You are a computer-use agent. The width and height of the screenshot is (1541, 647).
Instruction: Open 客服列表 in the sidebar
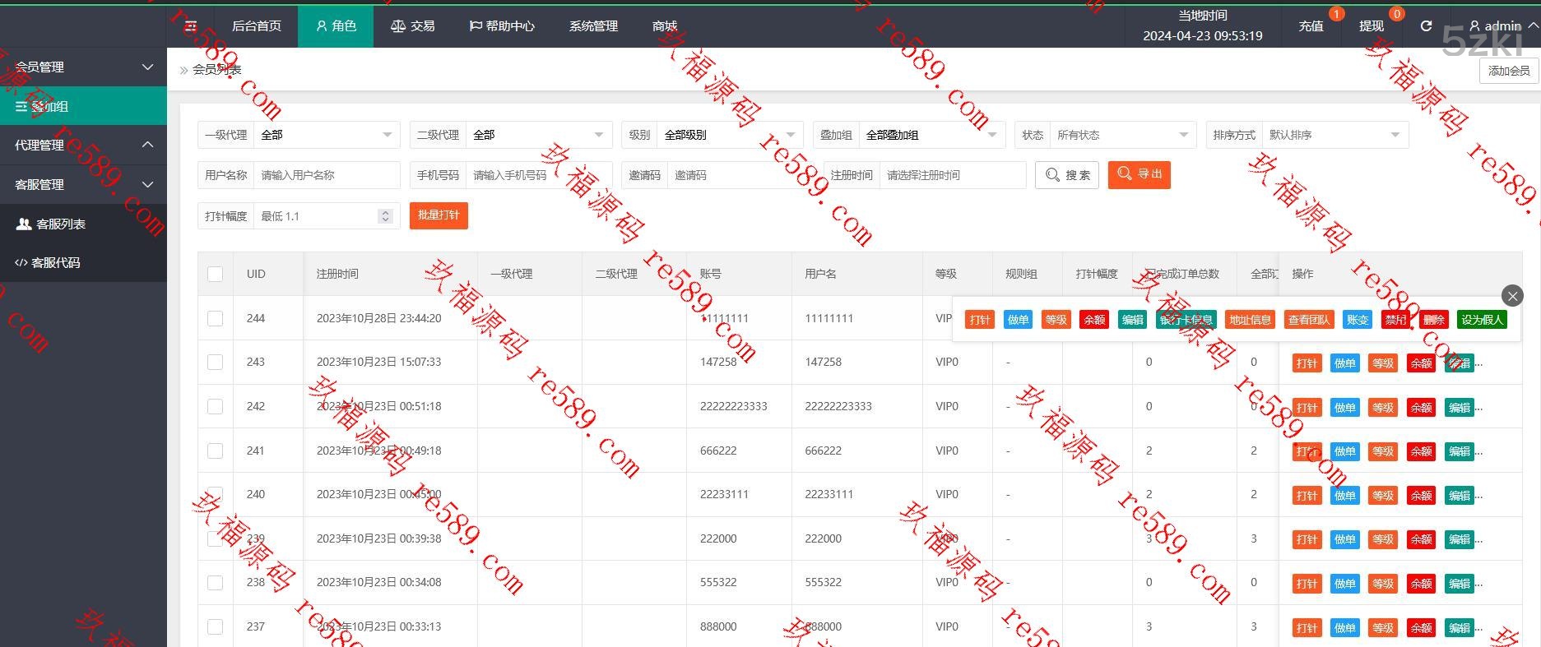tap(61, 224)
